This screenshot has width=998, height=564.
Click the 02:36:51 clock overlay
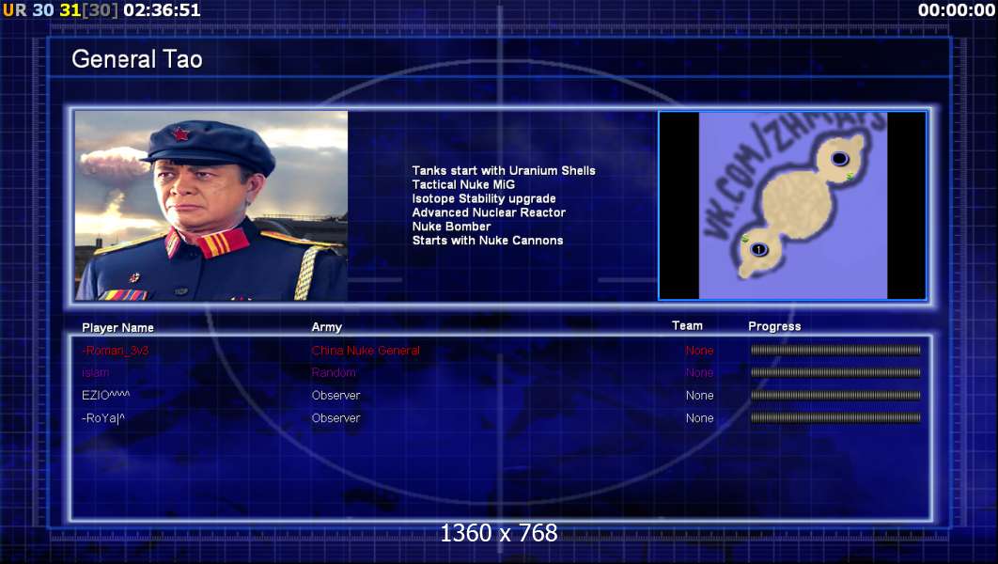(162, 10)
